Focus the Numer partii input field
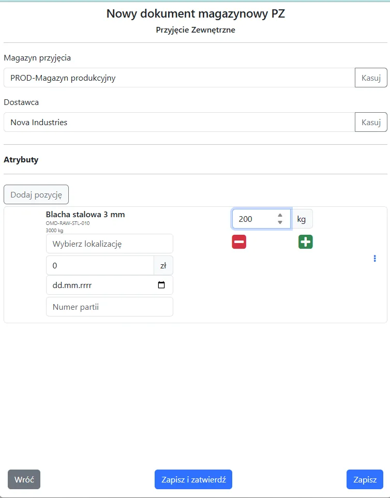The image size is (390, 498). pos(110,307)
